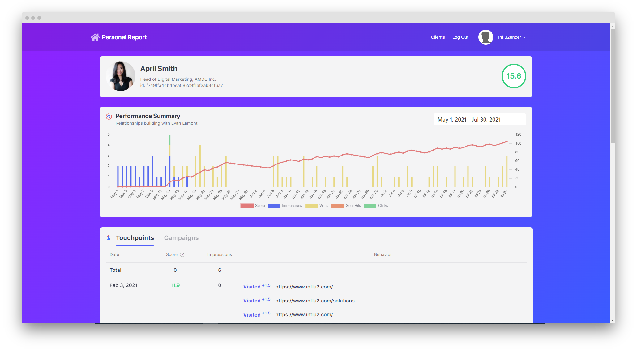637x354 pixels.
Task: Toggle Score series in chart legend
Action: coord(253,206)
